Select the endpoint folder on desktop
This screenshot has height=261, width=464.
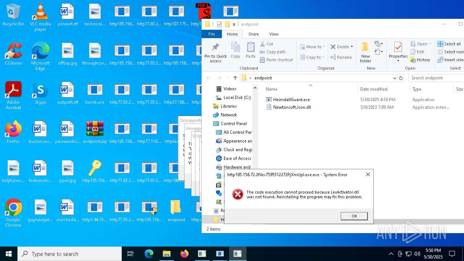click(x=177, y=211)
